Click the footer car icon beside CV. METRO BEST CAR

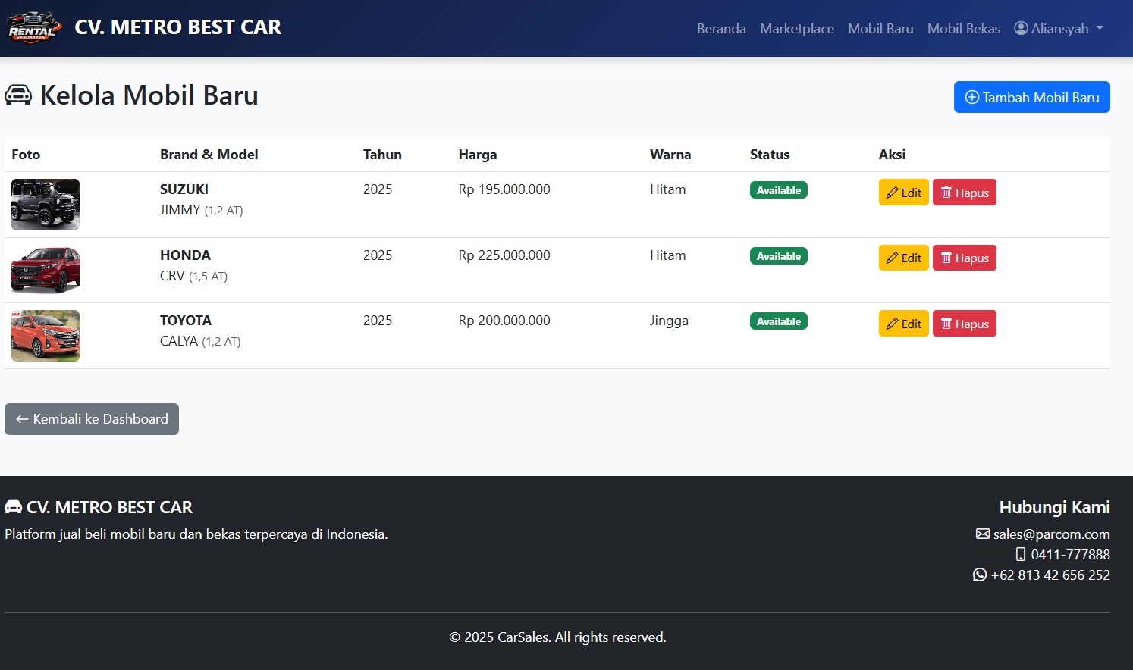tap(13, 506)
